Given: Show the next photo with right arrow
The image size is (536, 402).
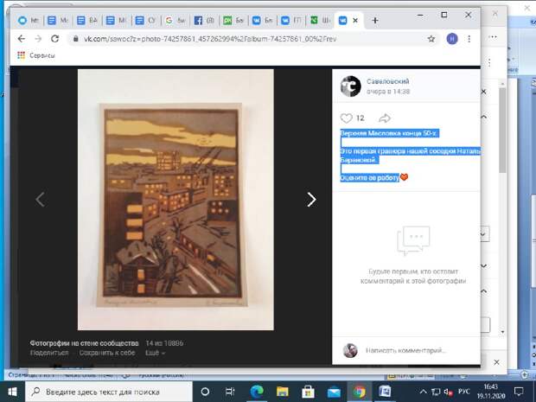Looking at the screenshot, I should coord(311,200).
